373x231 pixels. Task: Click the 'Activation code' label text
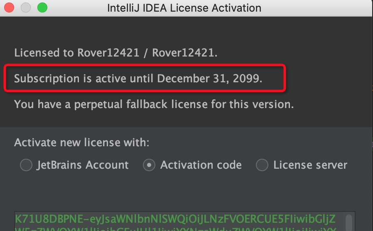201,165
